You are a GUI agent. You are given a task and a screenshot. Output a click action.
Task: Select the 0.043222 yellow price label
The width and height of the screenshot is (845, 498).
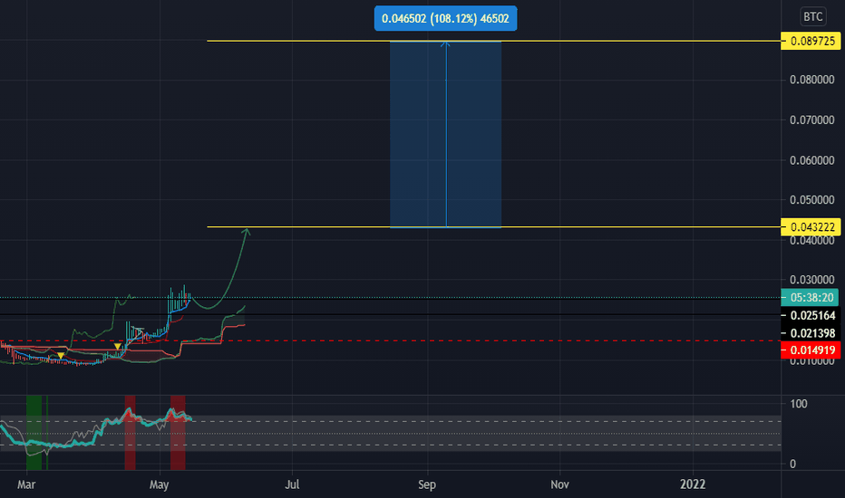[x=811, y=227]
